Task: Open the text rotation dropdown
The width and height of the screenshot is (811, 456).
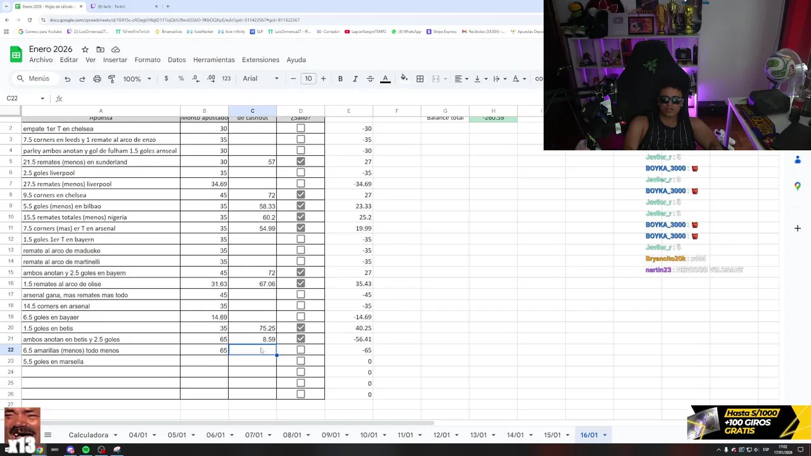Action: (518, 79)
